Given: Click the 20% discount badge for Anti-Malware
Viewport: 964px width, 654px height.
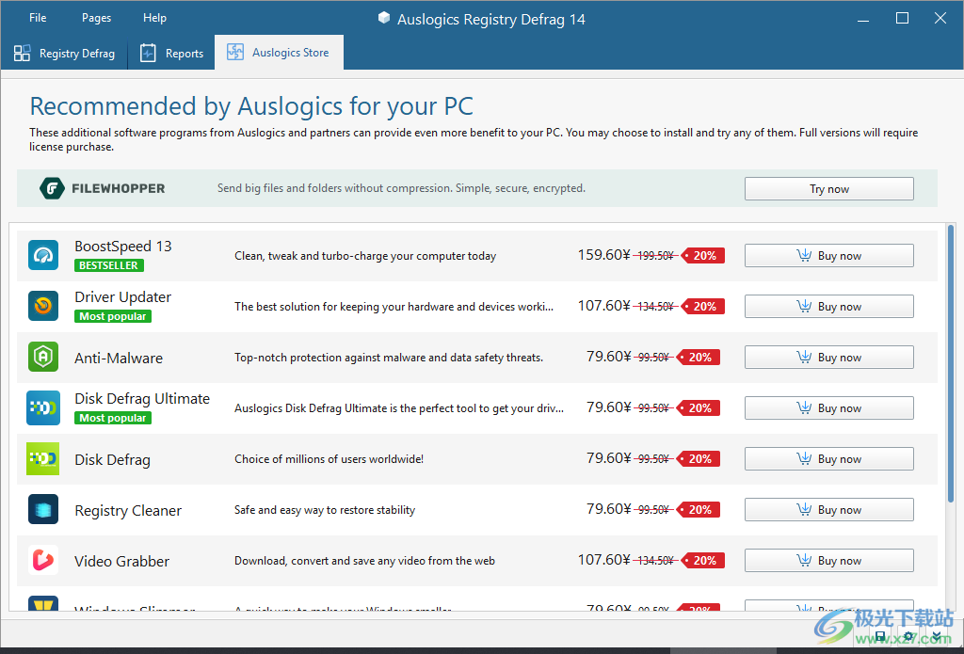Looking at the screenshot, I should [698, 358].
